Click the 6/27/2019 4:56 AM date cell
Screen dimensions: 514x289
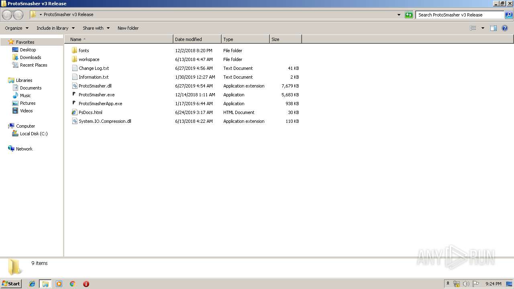194,68
